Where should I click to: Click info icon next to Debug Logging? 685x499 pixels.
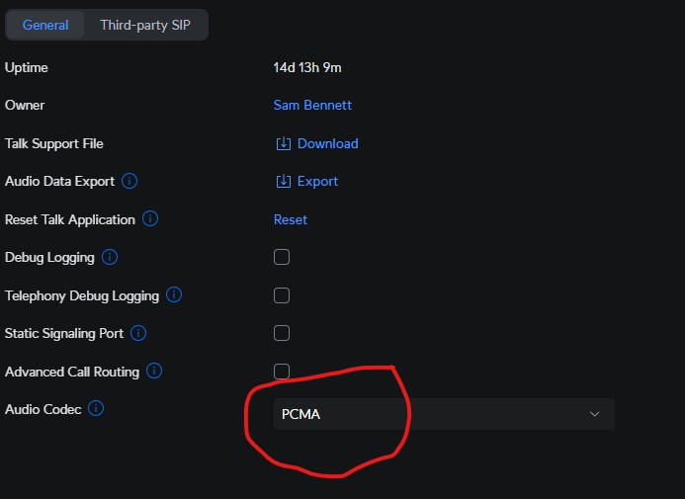coord(110,257)
